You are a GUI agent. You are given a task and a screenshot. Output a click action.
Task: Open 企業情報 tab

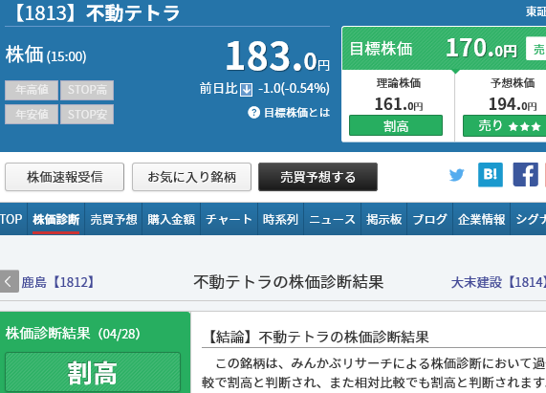coord(482,219)
